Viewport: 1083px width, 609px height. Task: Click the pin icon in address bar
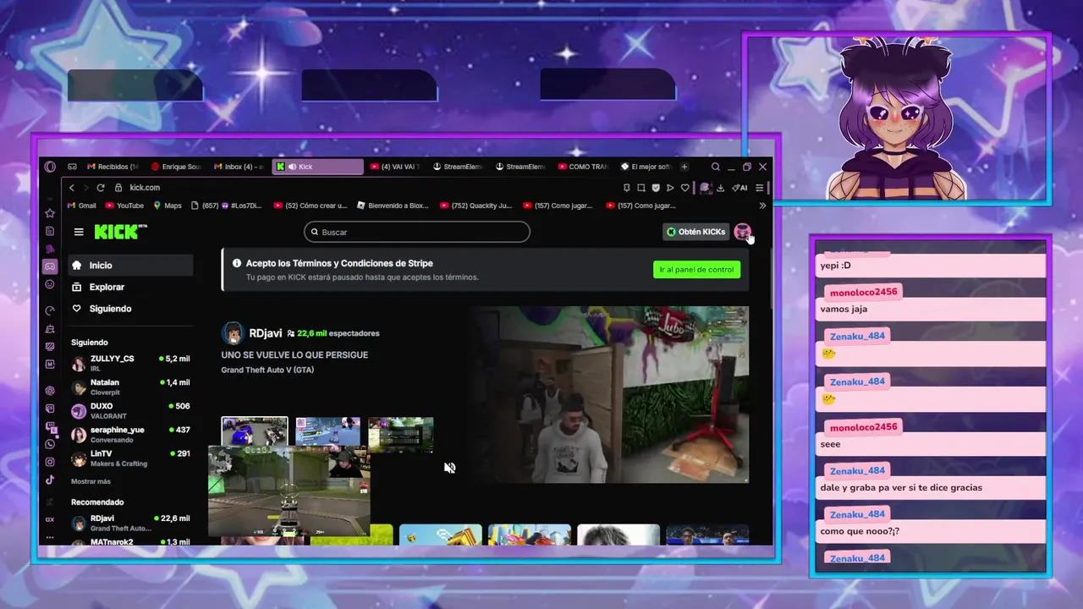[x=627, y=188]
